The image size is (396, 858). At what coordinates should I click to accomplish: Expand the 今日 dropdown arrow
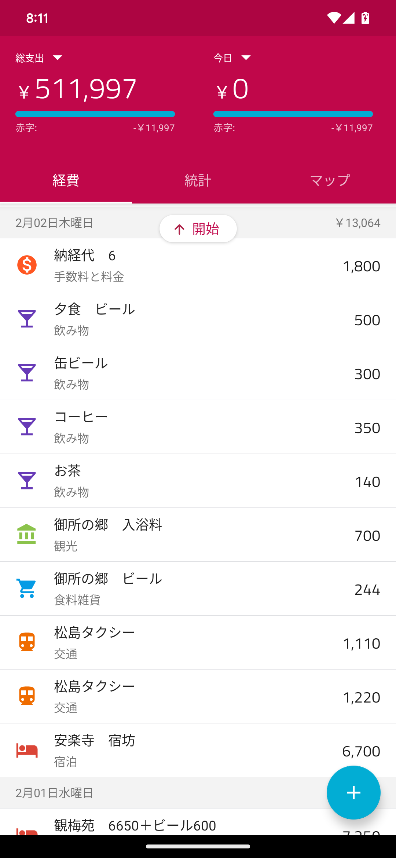(x=246, y=58)
